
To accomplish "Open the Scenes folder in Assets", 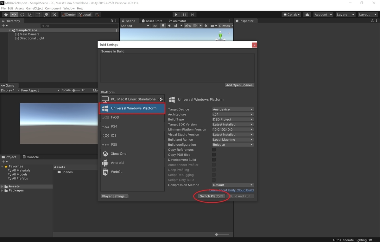I will (x=65, y=172).
